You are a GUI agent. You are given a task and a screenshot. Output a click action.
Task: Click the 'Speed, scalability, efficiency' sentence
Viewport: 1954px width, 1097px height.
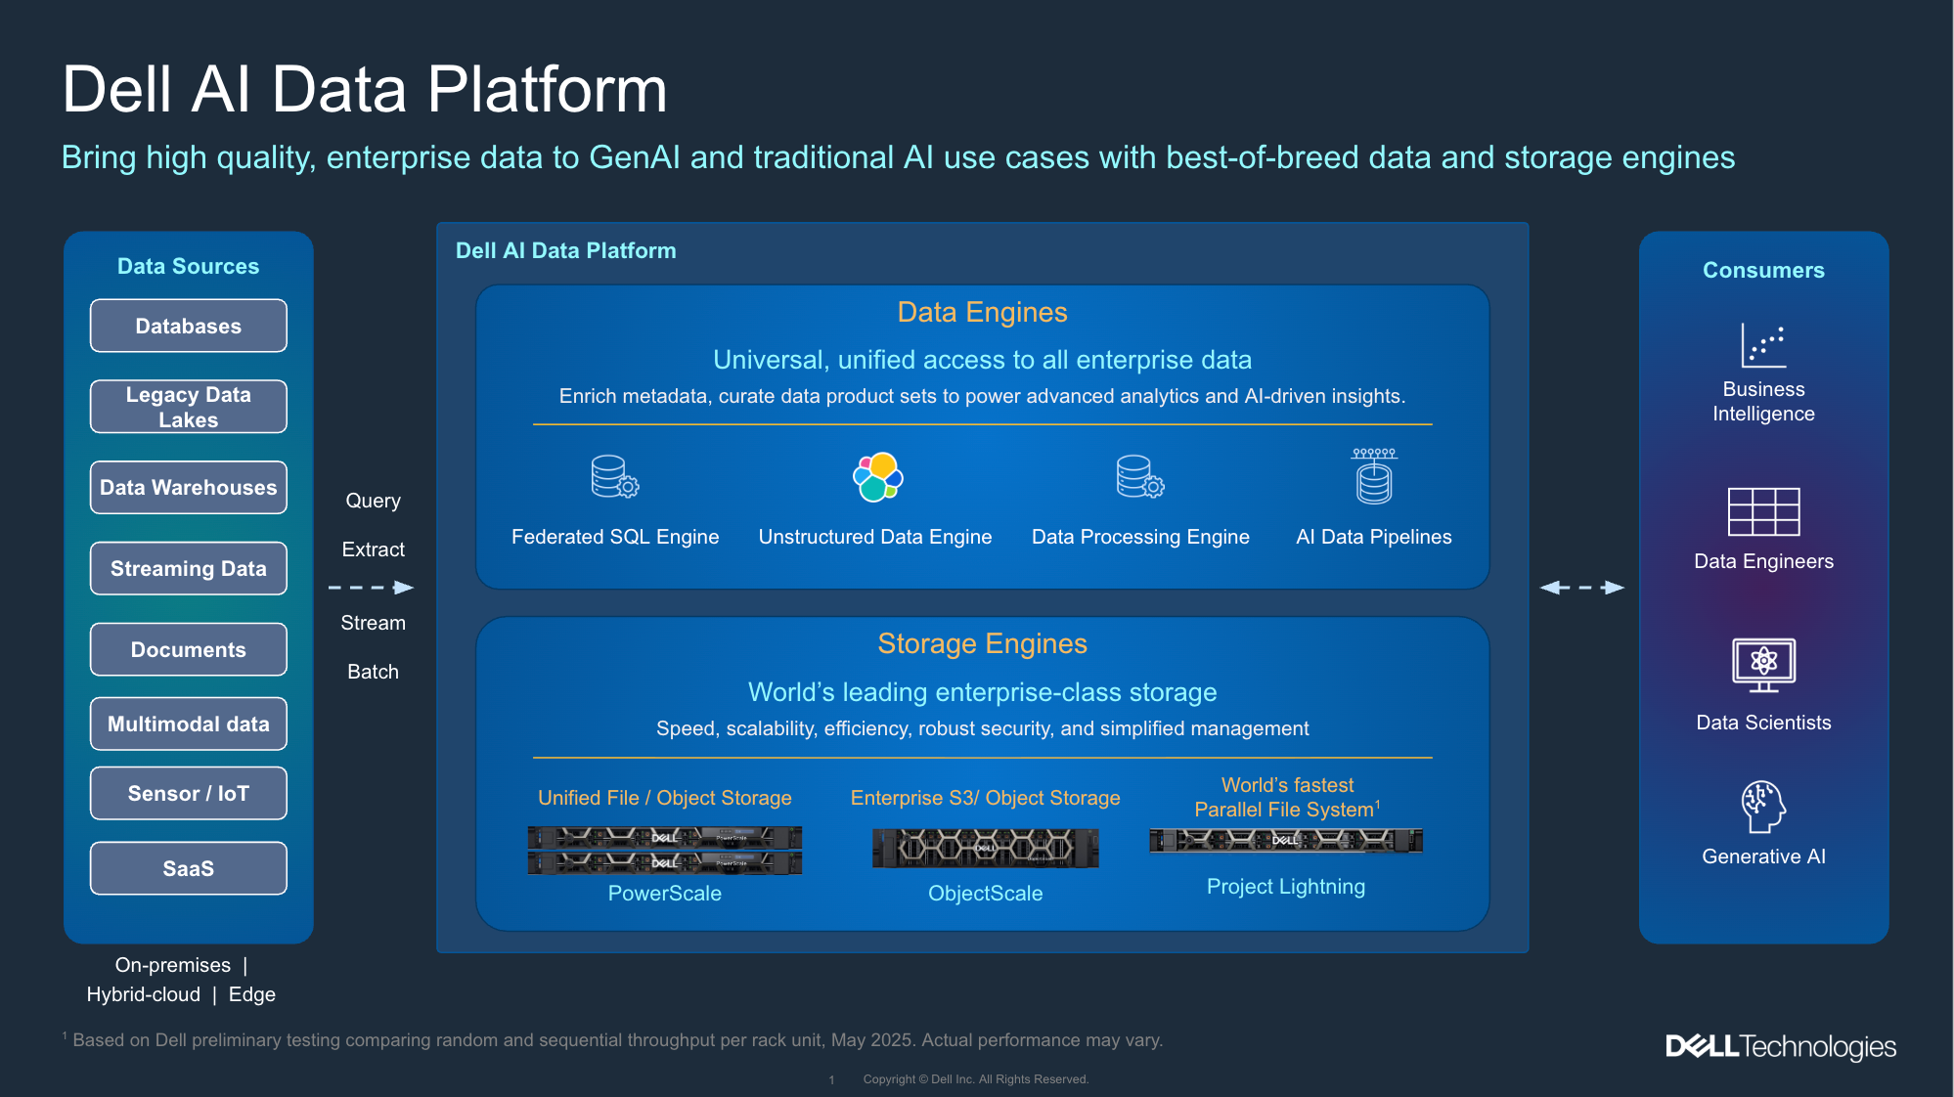tap(982, 728)
